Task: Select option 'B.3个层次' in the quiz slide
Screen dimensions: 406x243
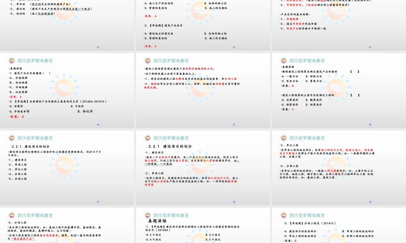Action: [x=214, y=234]
